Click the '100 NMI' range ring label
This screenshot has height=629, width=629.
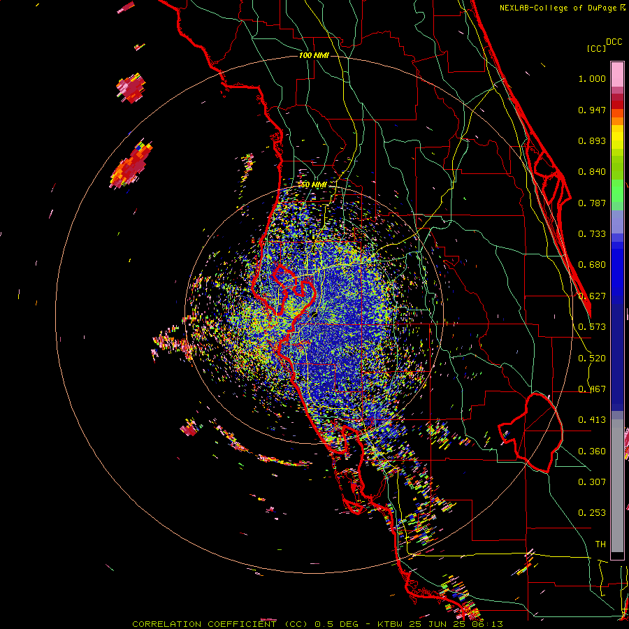tap(314, 55)
